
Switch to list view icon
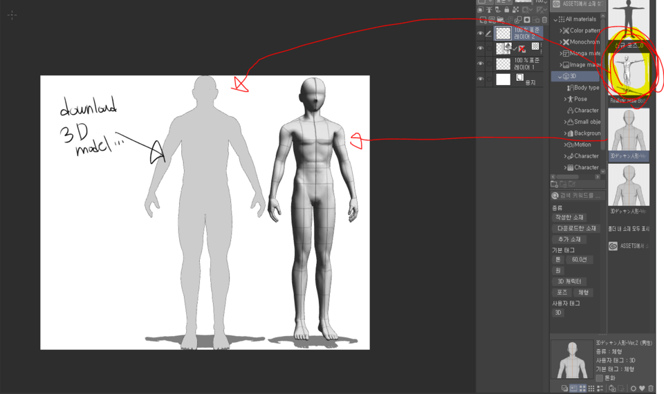pos(600,388)
